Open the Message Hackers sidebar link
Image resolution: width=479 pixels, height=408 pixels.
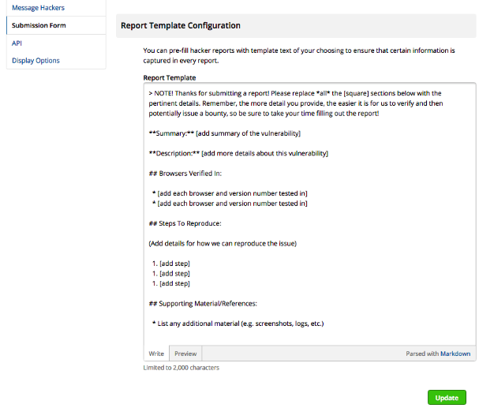38,8
